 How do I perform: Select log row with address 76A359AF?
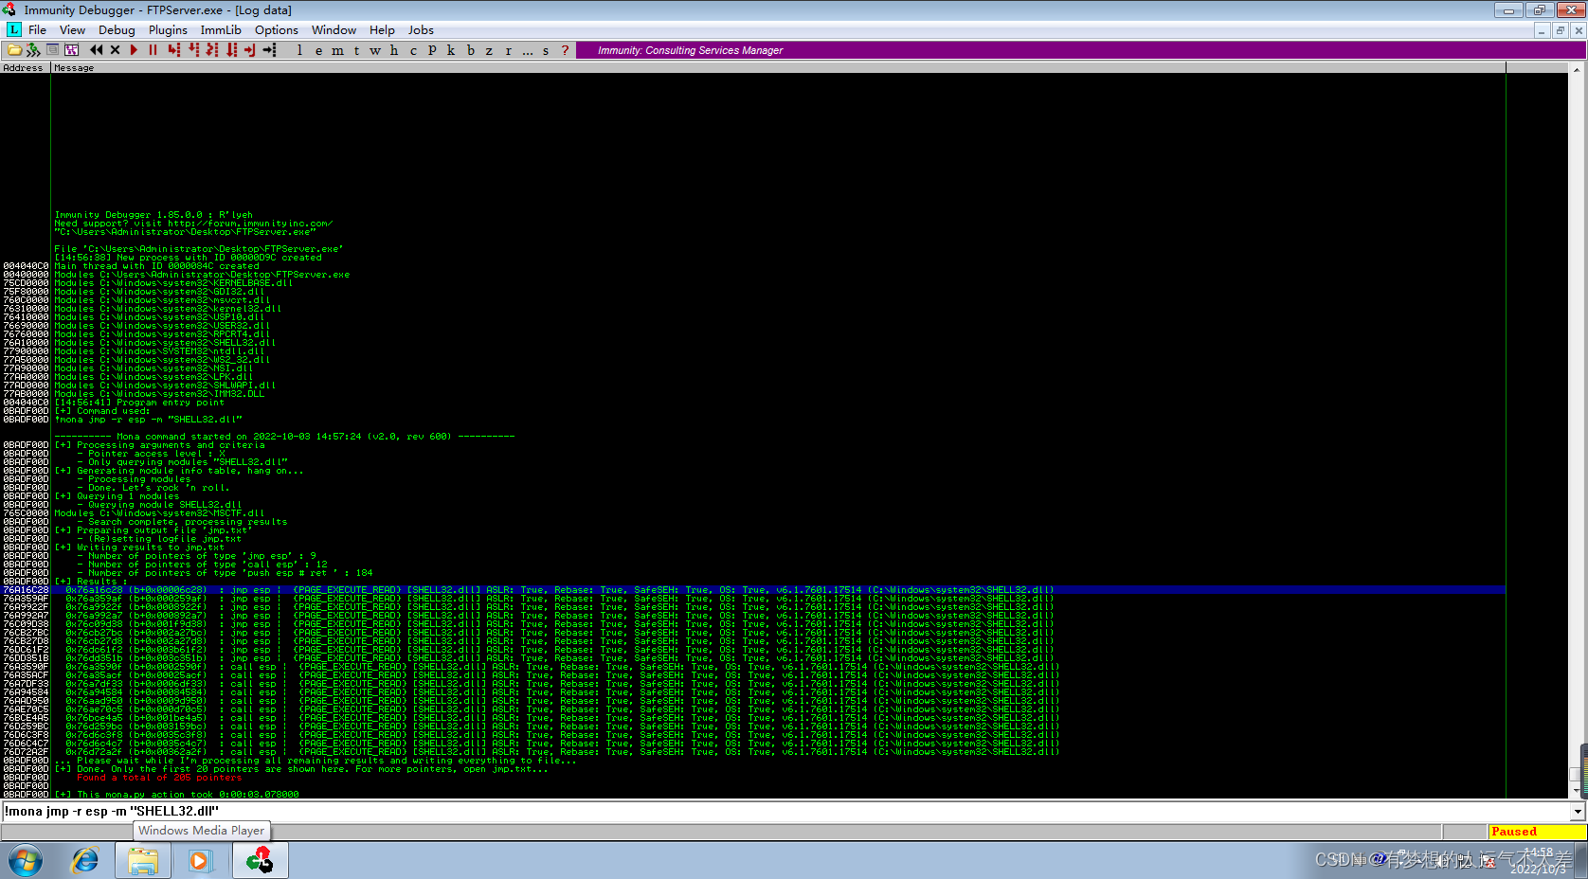pos(753,599)
